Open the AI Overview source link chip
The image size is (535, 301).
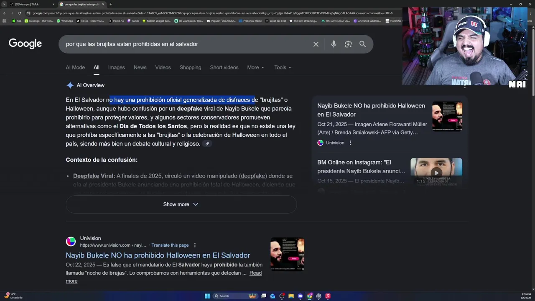pyautogui.click(x=207, y=144)
